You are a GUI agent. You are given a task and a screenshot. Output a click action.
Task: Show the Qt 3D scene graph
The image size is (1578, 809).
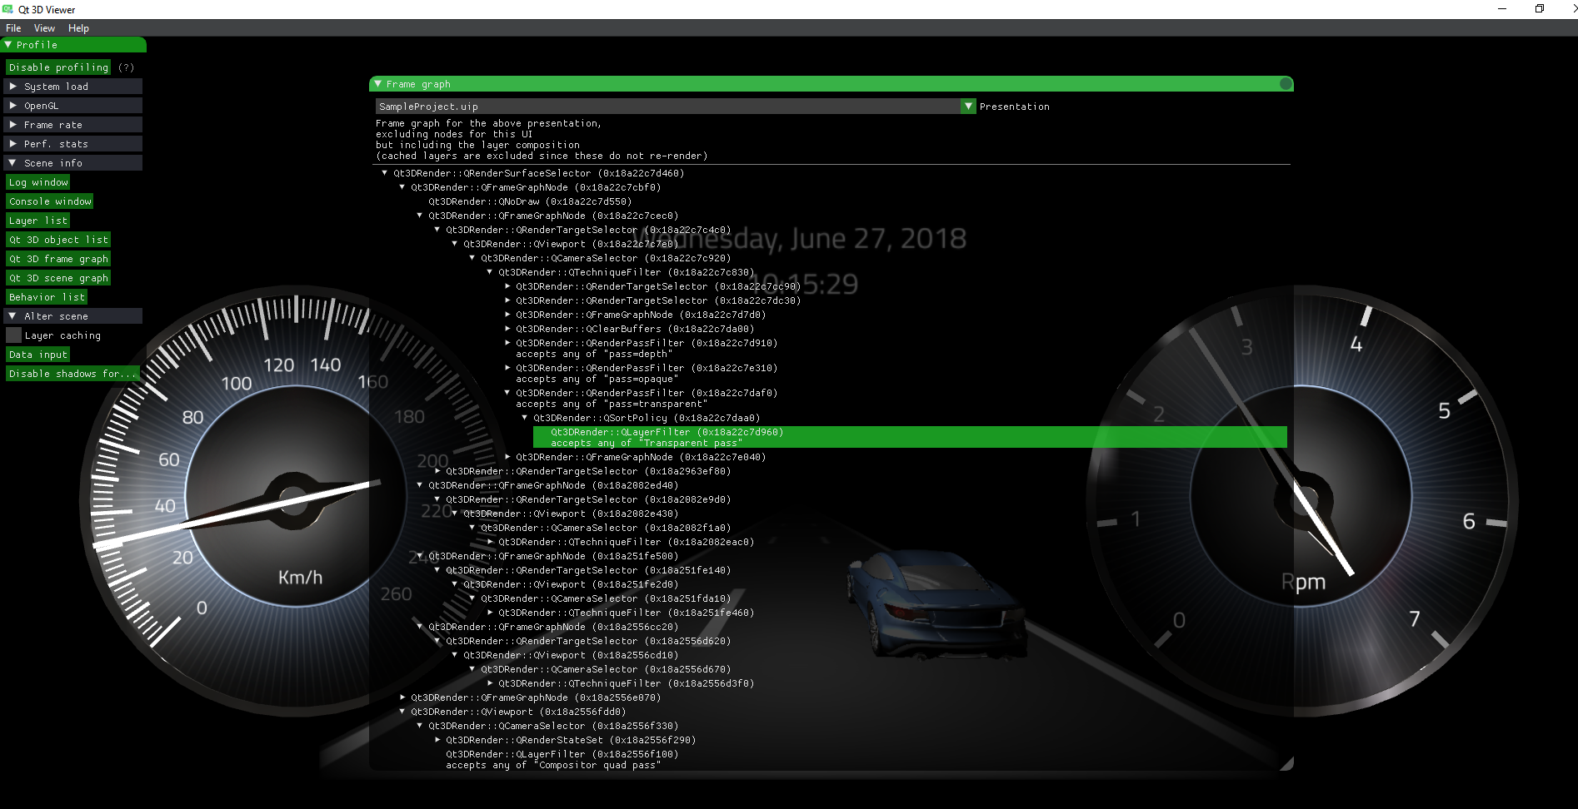pos(58,278)
